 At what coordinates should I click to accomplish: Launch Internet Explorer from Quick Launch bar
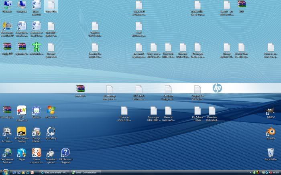point(28,173)
